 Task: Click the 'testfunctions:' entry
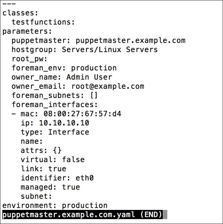(44, 22)
